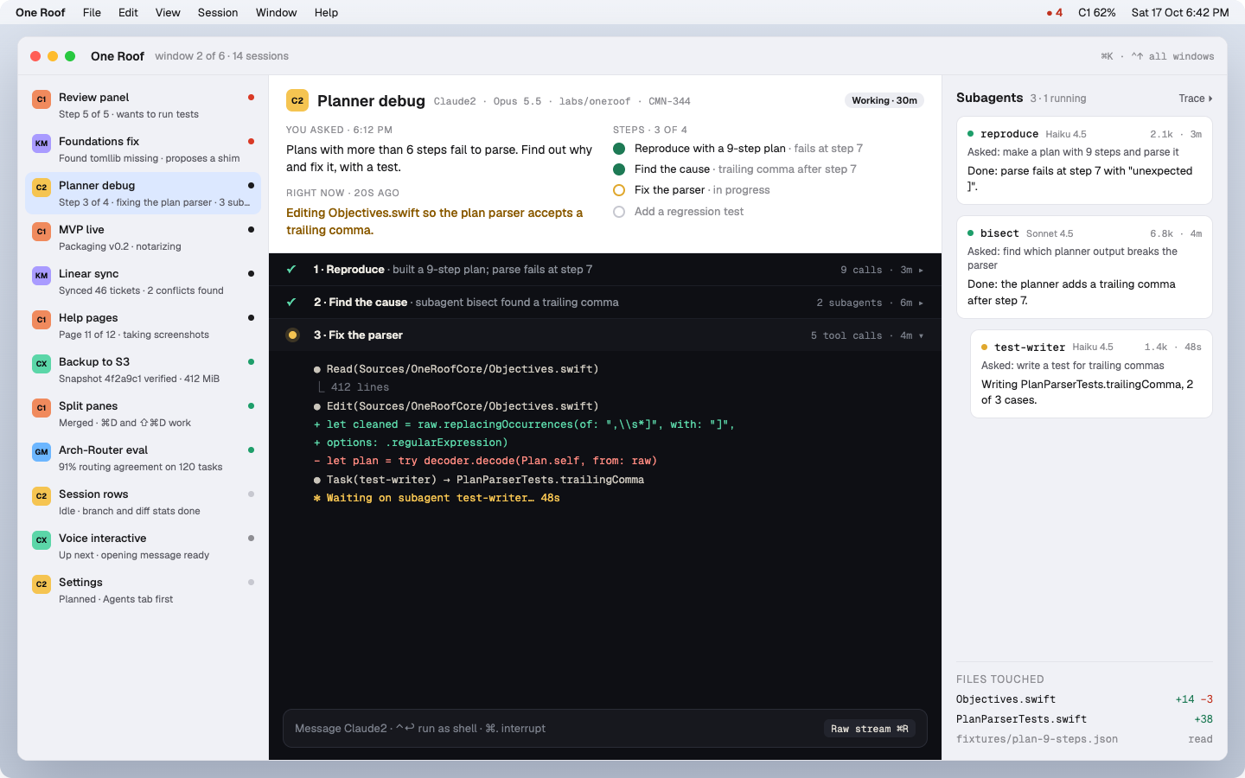This screenshot has width=1245, height=778.
Task: Click the C2 badge in Planner debug header
Action: [x=297, y=100]
